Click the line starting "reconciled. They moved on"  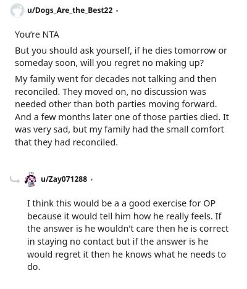pyautogui.click(x=111, y=92)
